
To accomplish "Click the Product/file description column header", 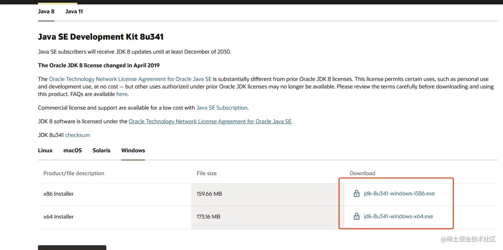I will (x=74, y=173).
